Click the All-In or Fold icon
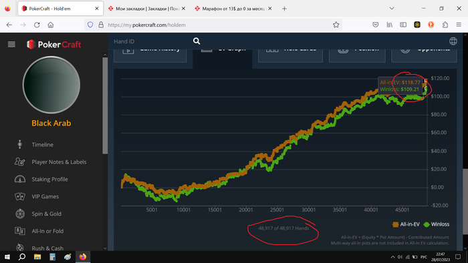Screen dimensions: 468x263 pos(19,231)
